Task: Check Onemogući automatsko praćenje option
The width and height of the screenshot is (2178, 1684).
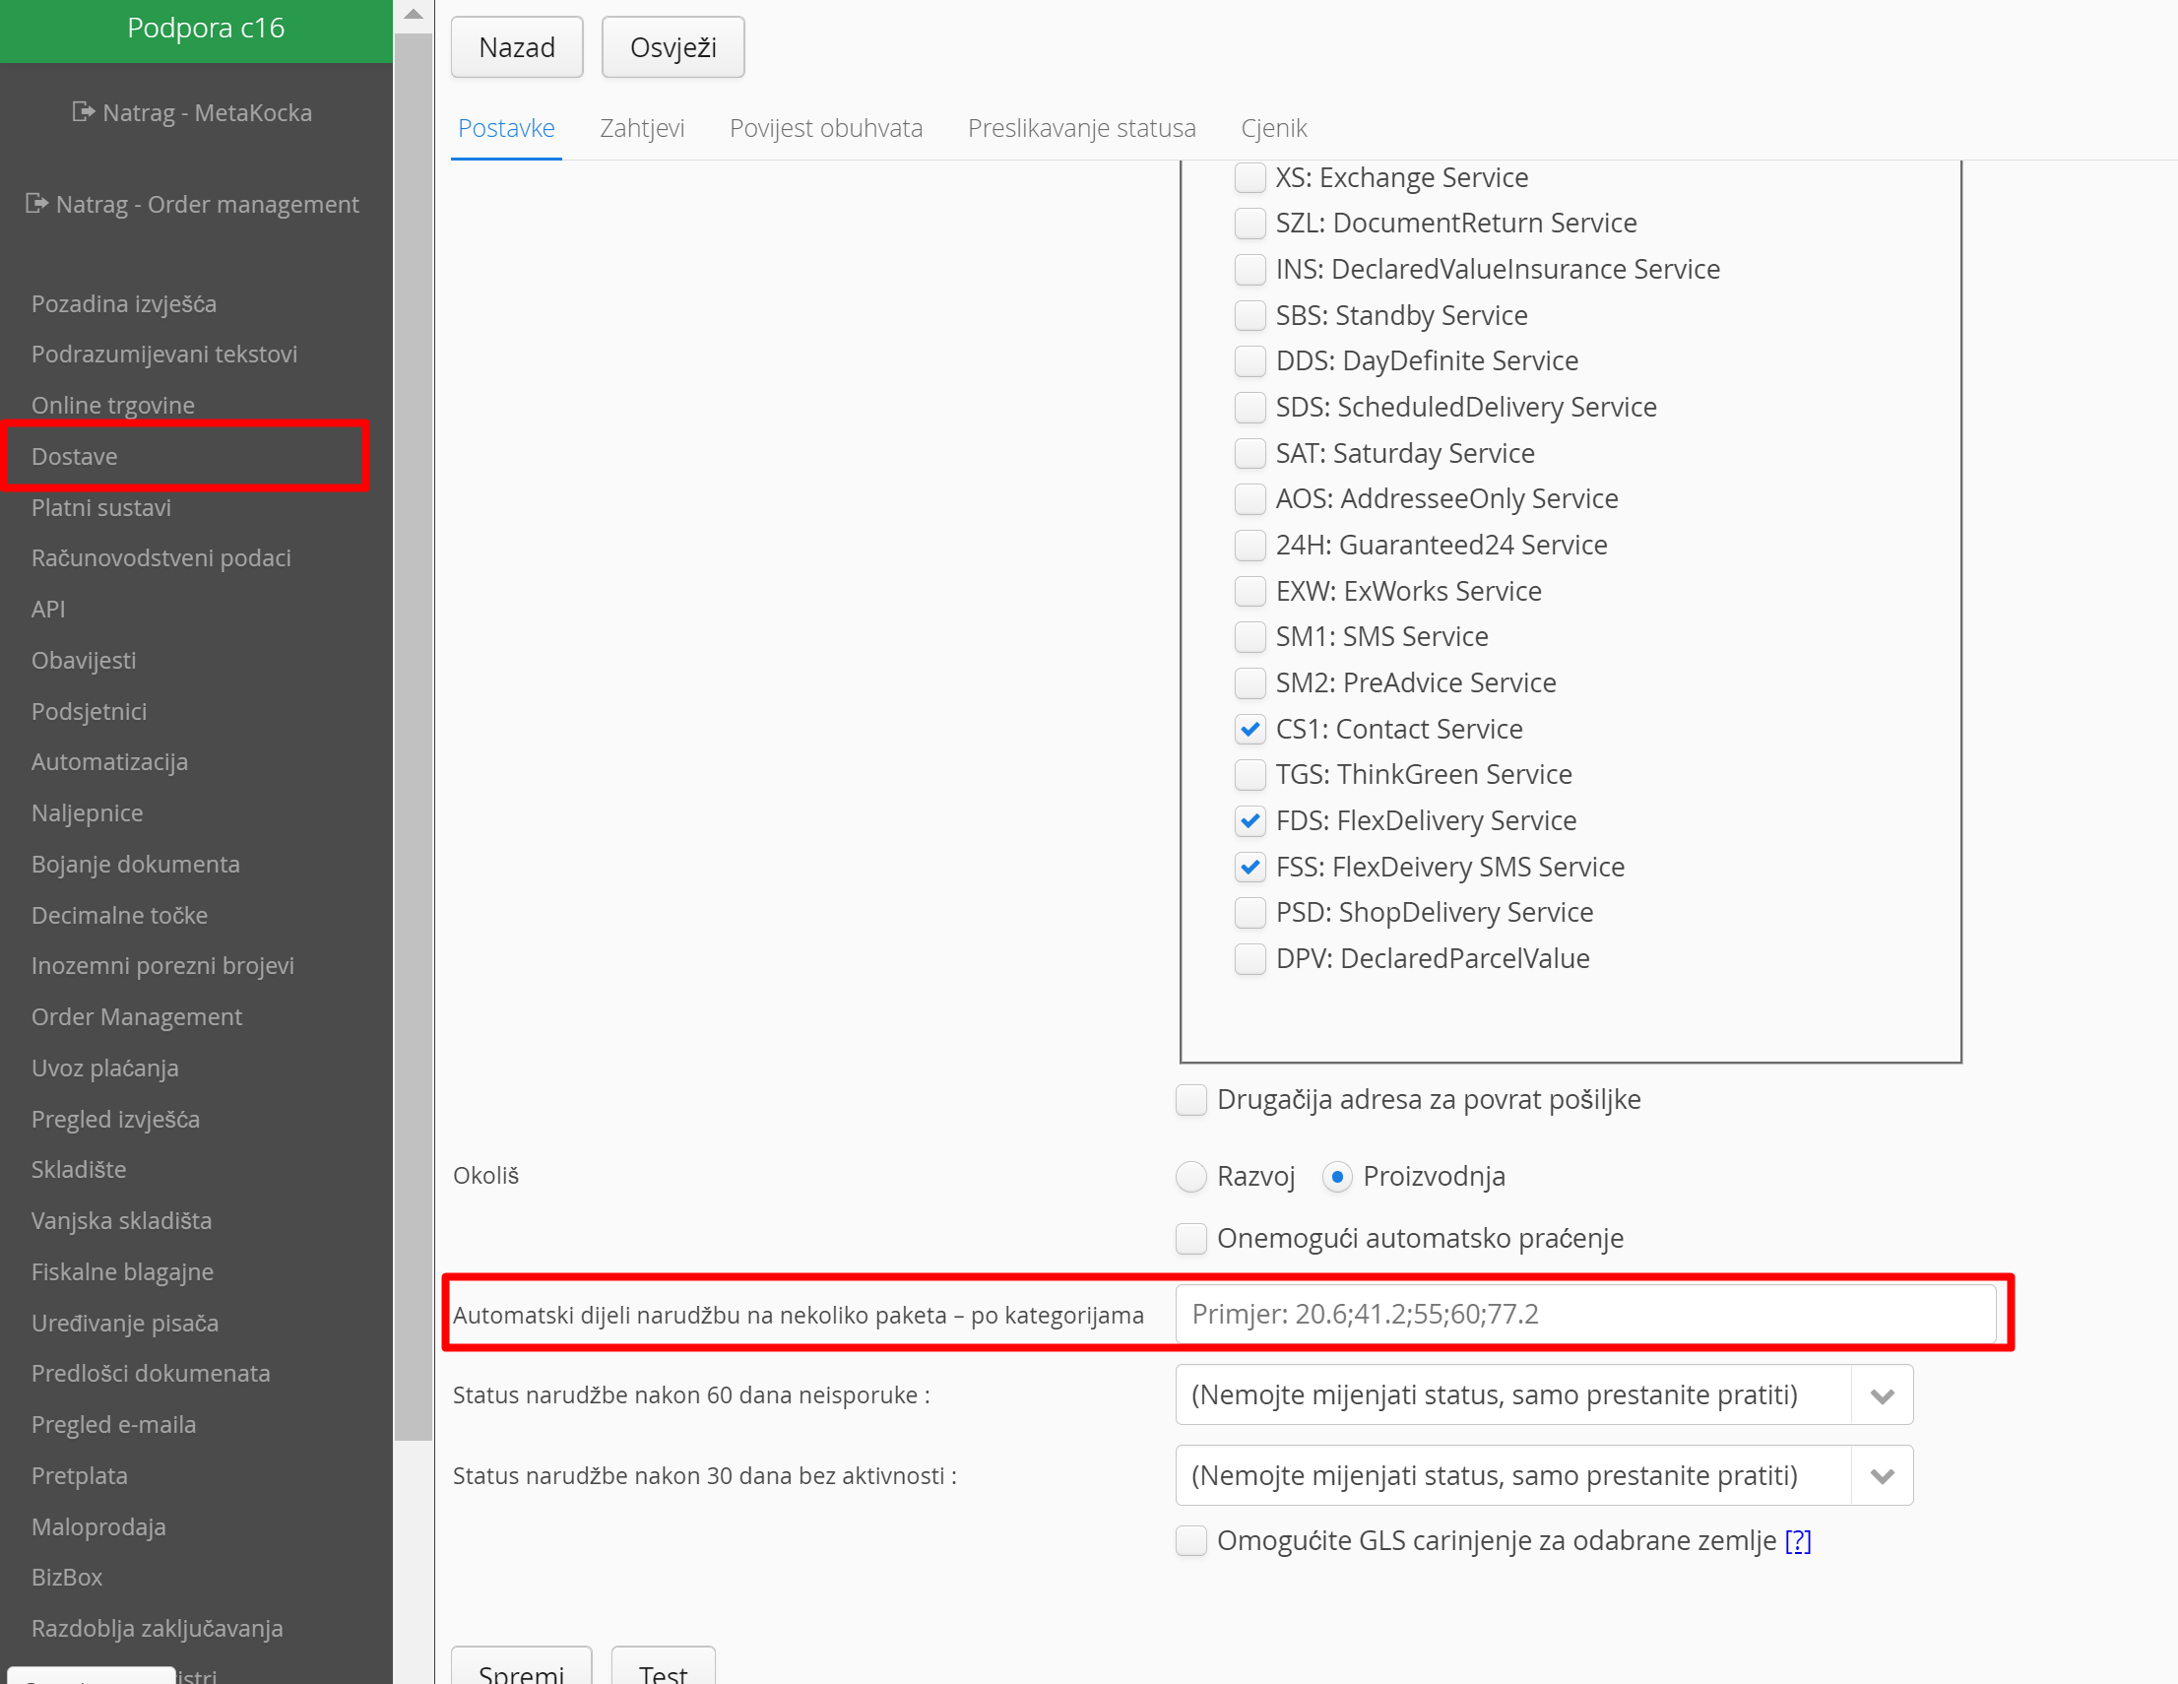Action: tap(1190, 1239)
